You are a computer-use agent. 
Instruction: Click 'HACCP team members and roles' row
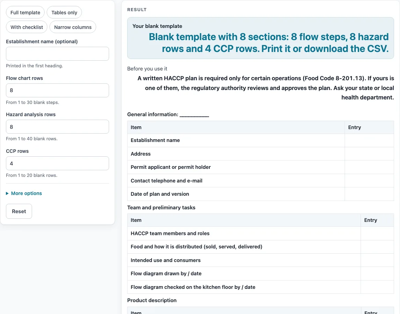(261, 233)
